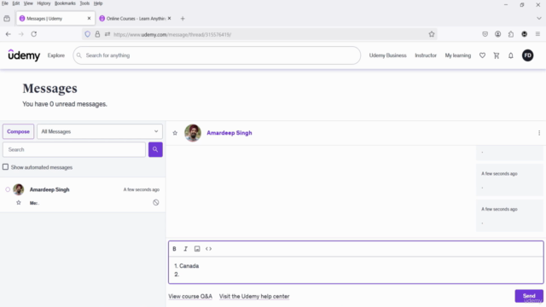Open My learning link
546x307 pixels.
(x=458, y=55)
